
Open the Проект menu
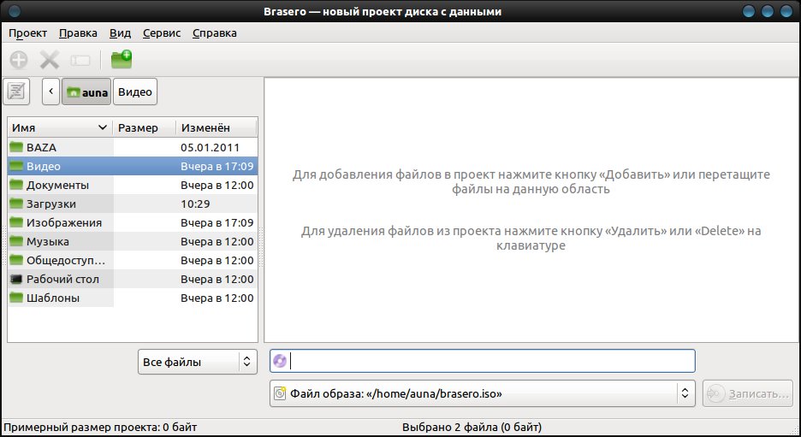coord(27,33)
